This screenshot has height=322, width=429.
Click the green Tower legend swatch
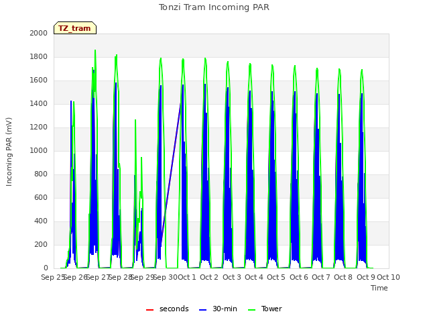tap(251, 310)
